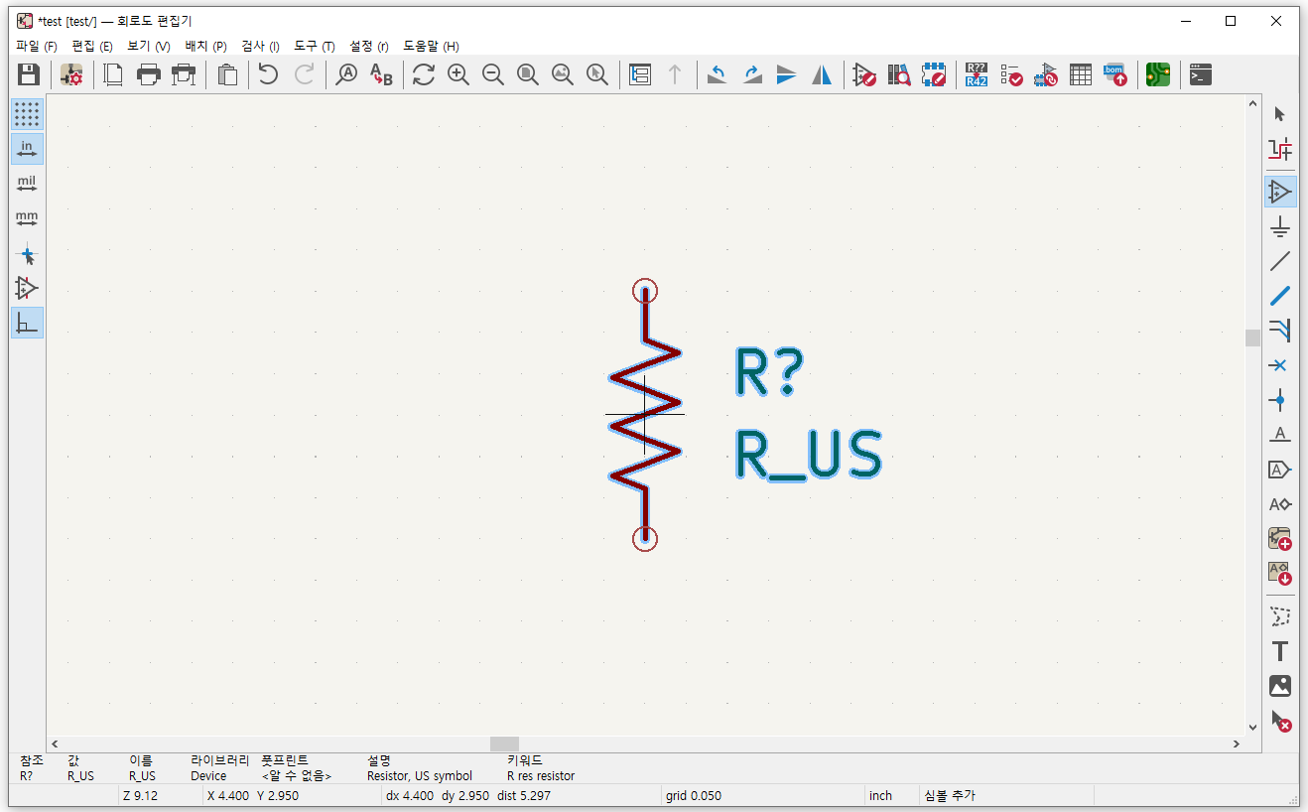
Task: Zoom out of the schematic
Action: (493, 74)
